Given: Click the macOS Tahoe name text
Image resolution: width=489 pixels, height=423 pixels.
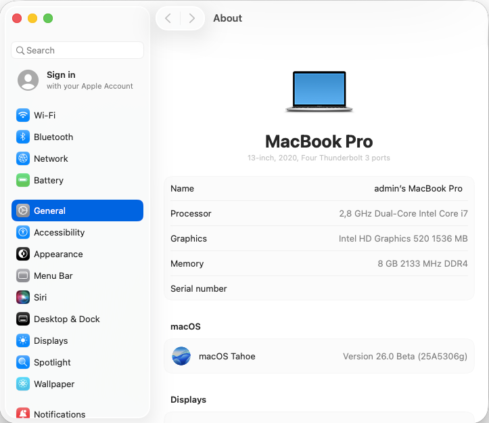Looking at the screenshot, I should (227, 356).
